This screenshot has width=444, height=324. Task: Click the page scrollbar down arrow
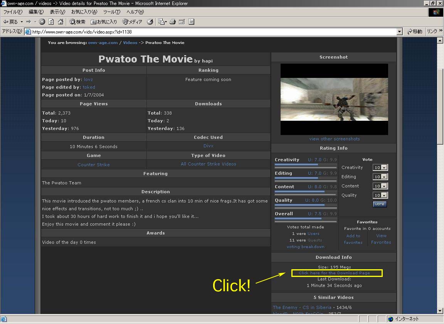click(x=440, y=310)
